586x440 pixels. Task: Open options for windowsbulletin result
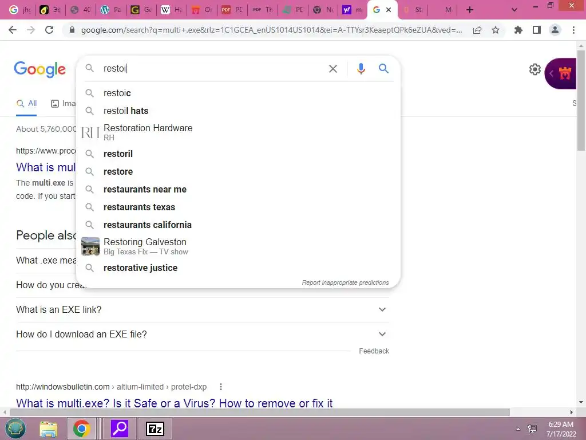[x=221, y=387]
